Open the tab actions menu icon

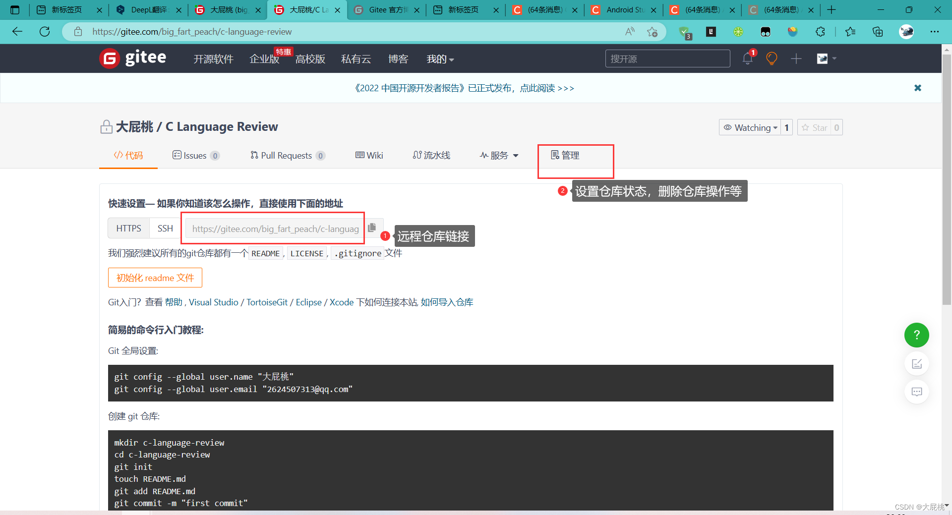(x=15, y=10)
